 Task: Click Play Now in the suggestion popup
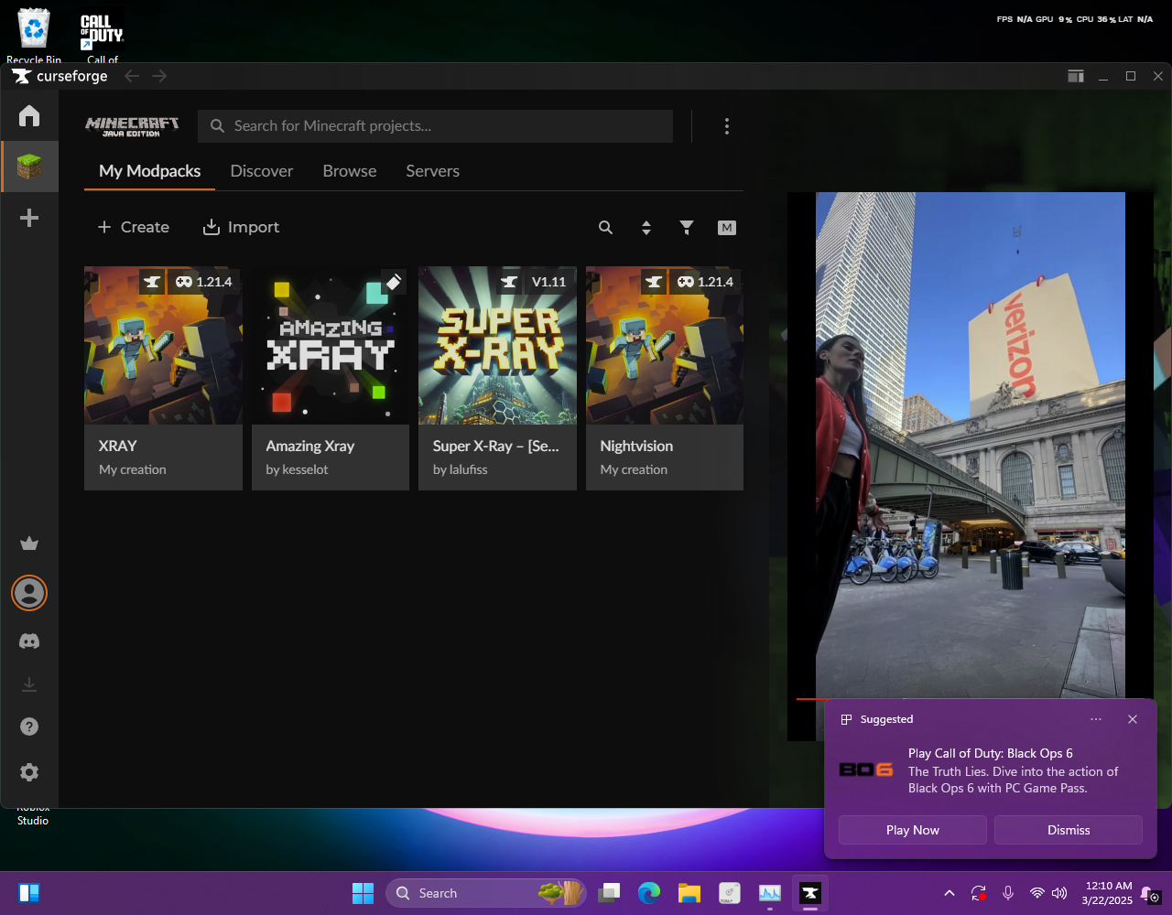(913, 830)
